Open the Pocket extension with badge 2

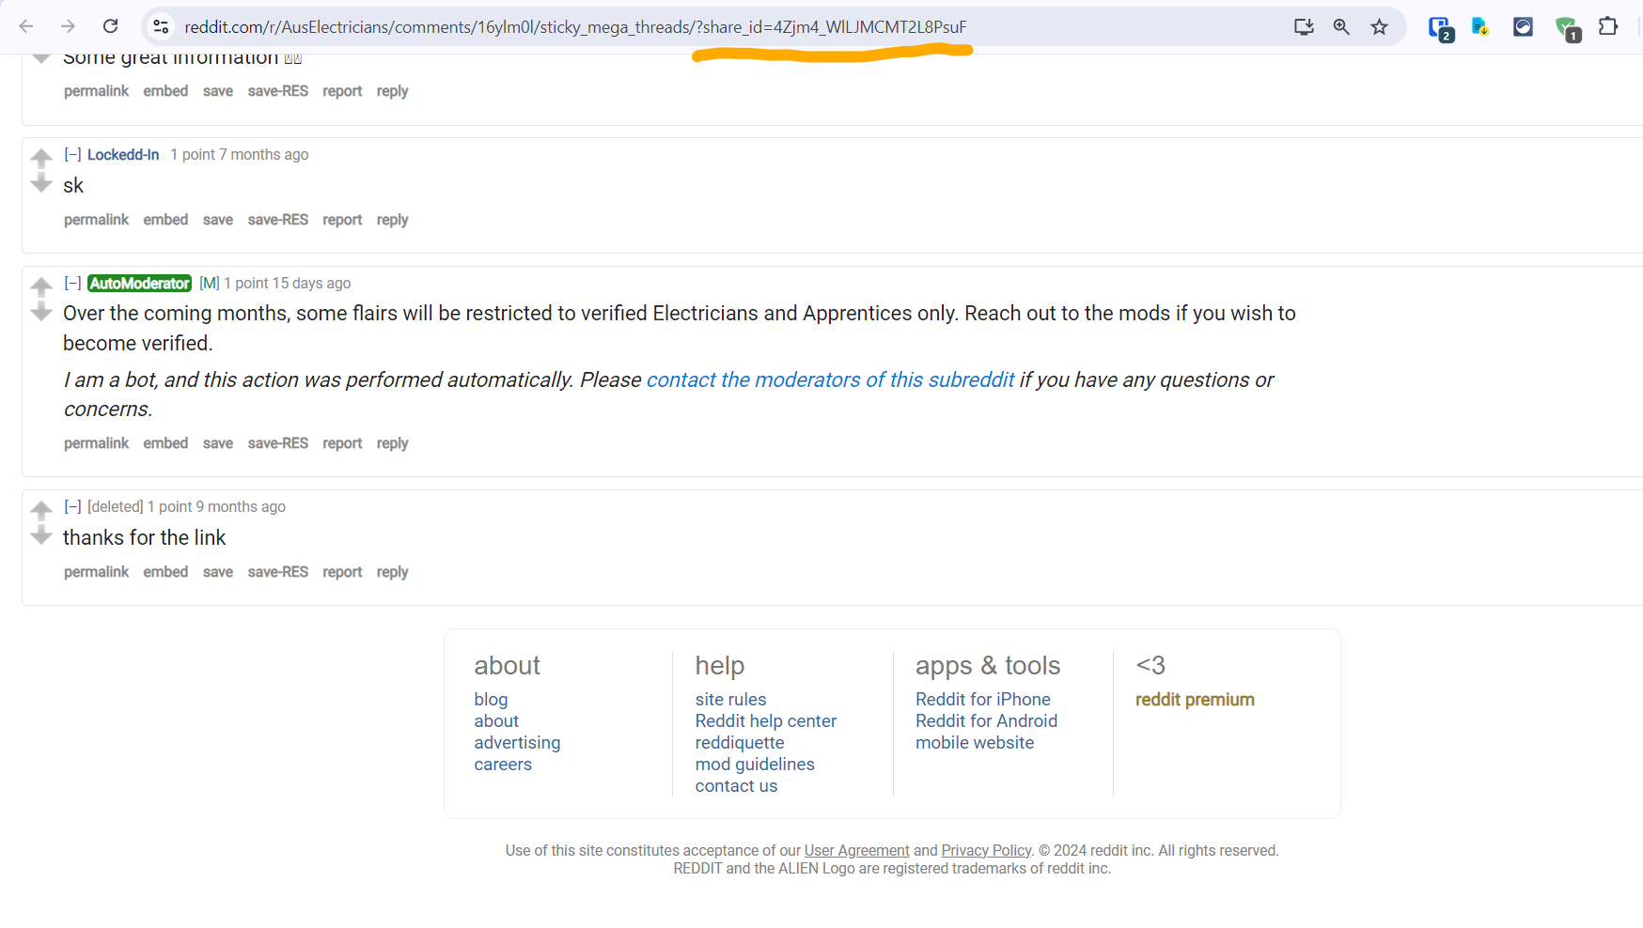(1440, 29)
